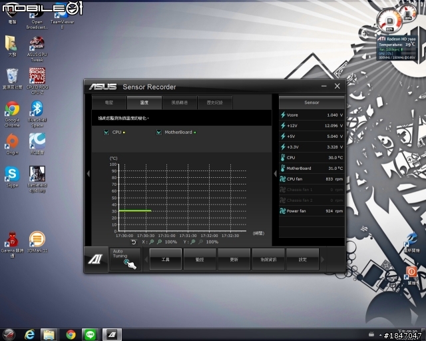Open the Skype desktop shortcut
Viewport: 426px width, 341px height.
pyautogui.click(x=12, y=176)
